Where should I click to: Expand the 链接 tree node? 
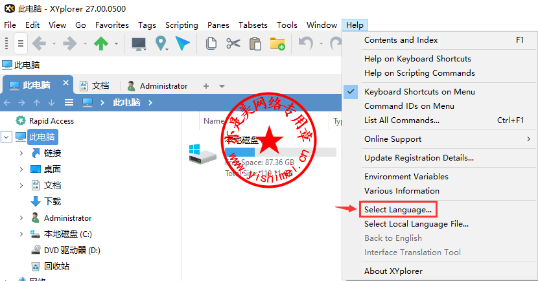21,153
